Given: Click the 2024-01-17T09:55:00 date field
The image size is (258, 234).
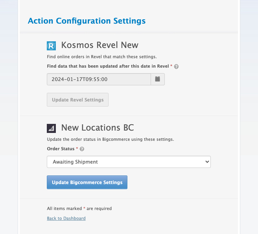Looking at the screenshot, I should pos(99,79).
